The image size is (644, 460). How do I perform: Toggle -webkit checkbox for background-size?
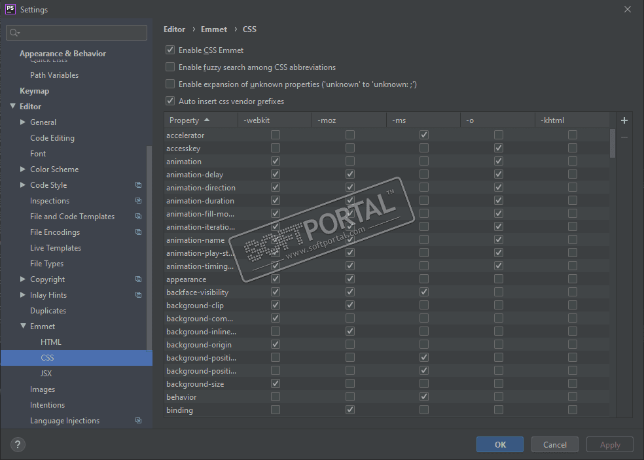click(276, 383)
